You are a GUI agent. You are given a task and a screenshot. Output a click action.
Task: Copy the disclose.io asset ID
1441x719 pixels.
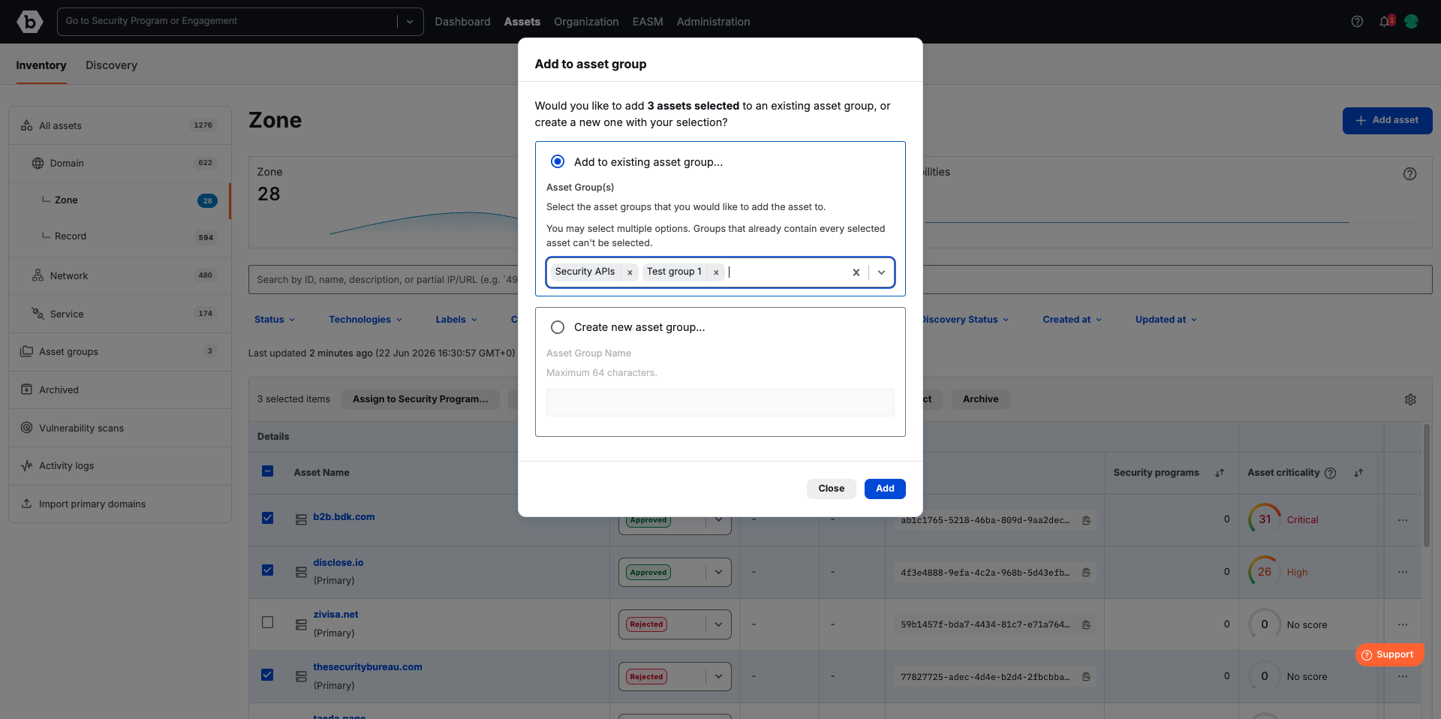1086,573
